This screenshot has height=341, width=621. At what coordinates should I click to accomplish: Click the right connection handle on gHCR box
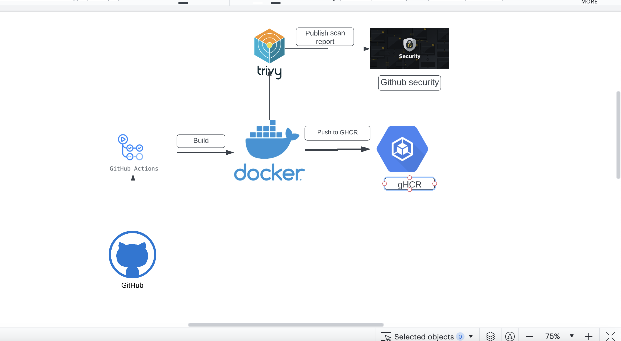click(435, 184)
